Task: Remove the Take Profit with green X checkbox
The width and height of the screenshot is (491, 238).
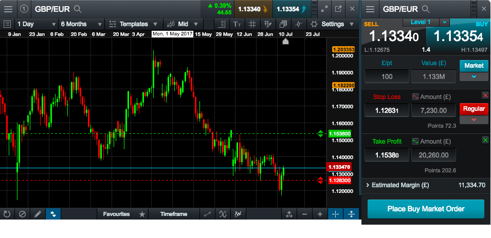Action: click(485, 140)
